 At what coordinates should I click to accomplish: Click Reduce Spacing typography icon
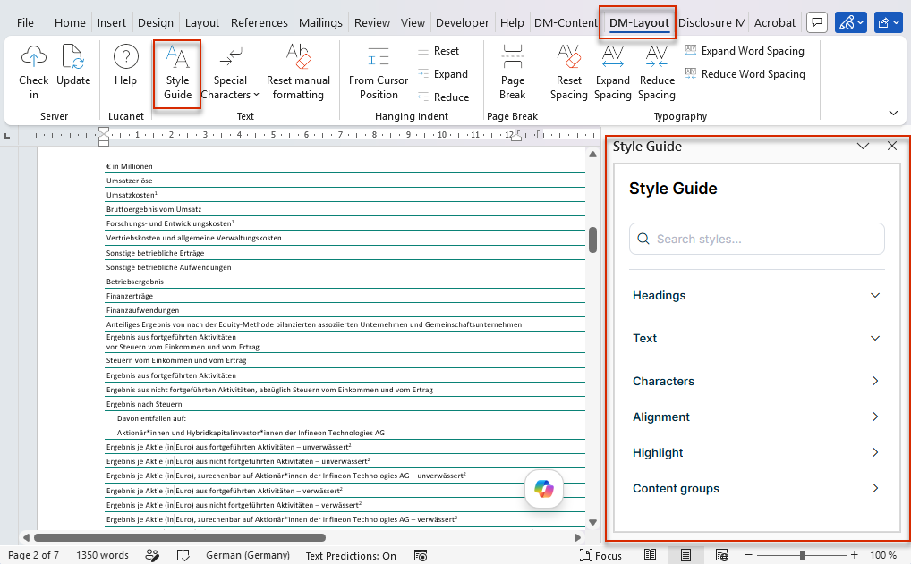click(657, 72)
